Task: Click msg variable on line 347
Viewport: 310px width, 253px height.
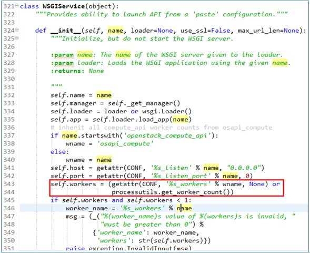Action: 72,217
